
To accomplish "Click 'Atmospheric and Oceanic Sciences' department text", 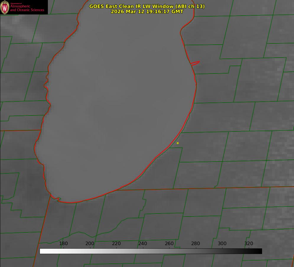I will (27, 8).
